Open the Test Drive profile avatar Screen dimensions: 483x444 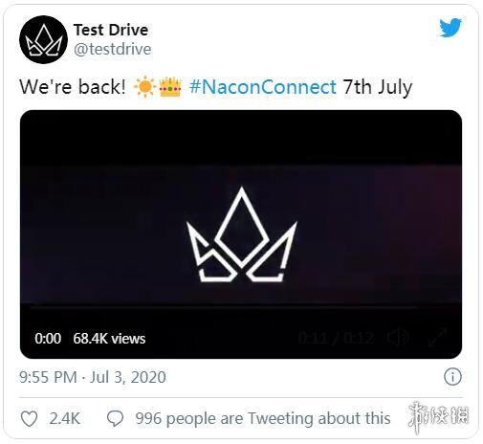tap(43, 40)
